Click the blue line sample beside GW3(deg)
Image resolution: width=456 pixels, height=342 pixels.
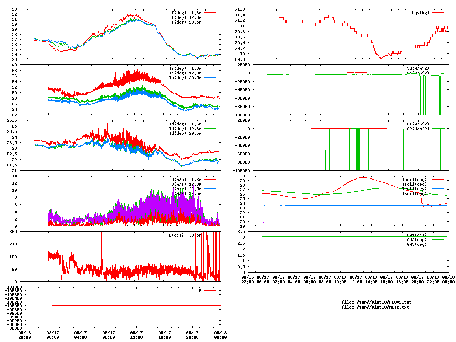coord(438,244)
